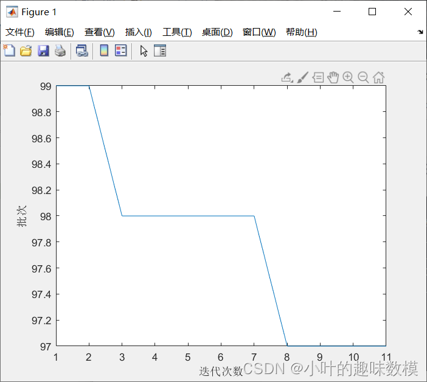427x382 pixels.
Task: Maximize the Figure 1 window
Action: click(x=372, y=12)
